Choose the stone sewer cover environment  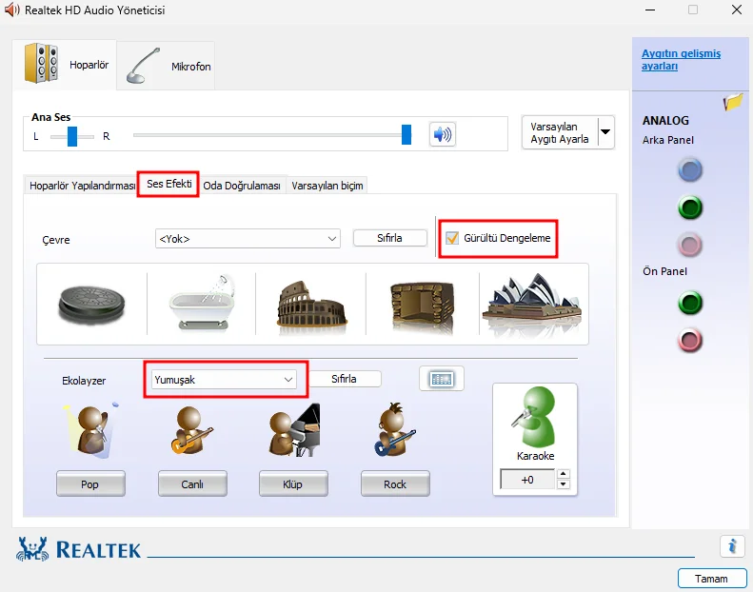tap(91, 304)
